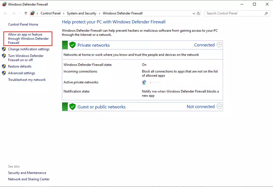Click shield icon beside Turn Windows Defender Firewall
Screen dimensions: 273x187
click(x=4, y=56)
